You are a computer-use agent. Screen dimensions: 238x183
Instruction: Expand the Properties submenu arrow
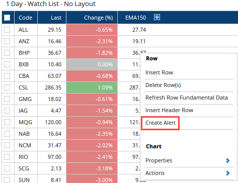(227, 160)
